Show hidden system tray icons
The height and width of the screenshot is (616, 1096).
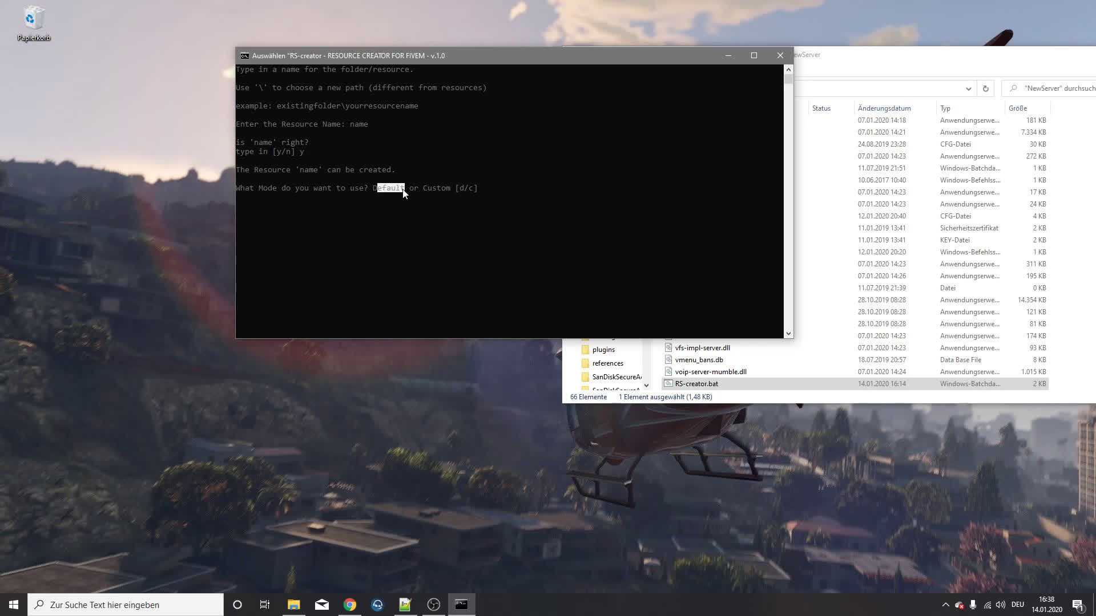pos(945,605)
